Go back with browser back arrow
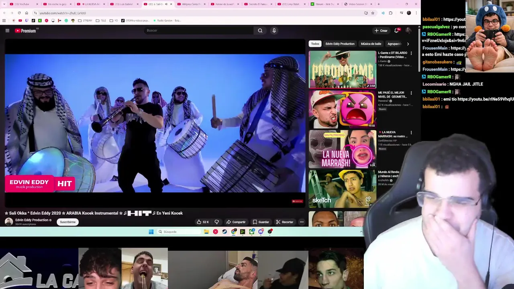The image size is (514, 289). point(4,13)
